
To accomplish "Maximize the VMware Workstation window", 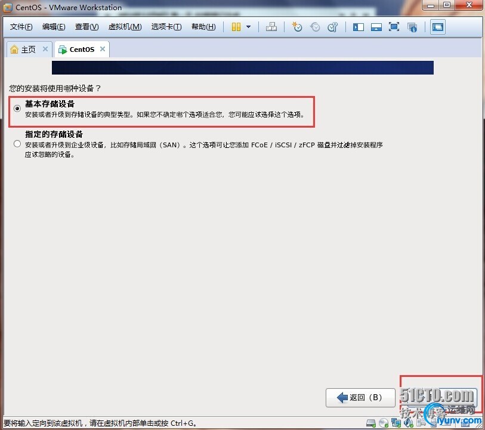I will 447,5.
